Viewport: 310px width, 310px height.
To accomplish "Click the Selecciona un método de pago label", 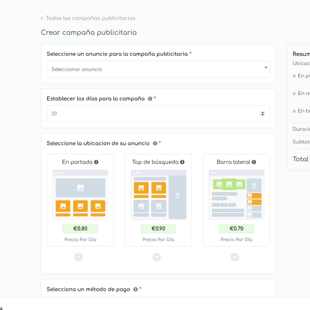I will (x=88, y=289).
